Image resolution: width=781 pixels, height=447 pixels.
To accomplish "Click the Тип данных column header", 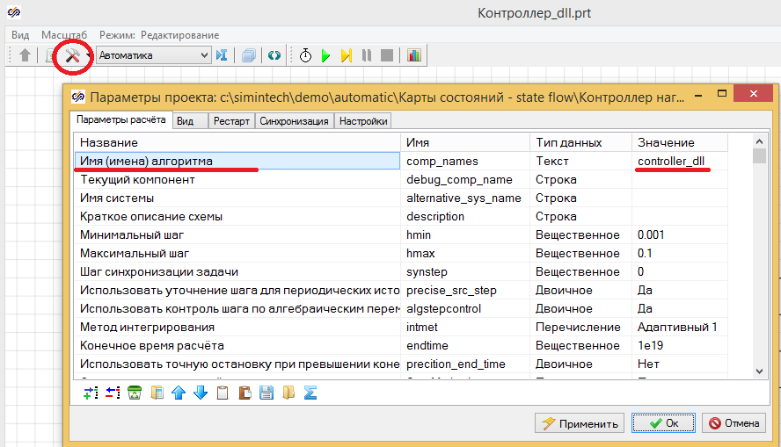I will point(581,142).
